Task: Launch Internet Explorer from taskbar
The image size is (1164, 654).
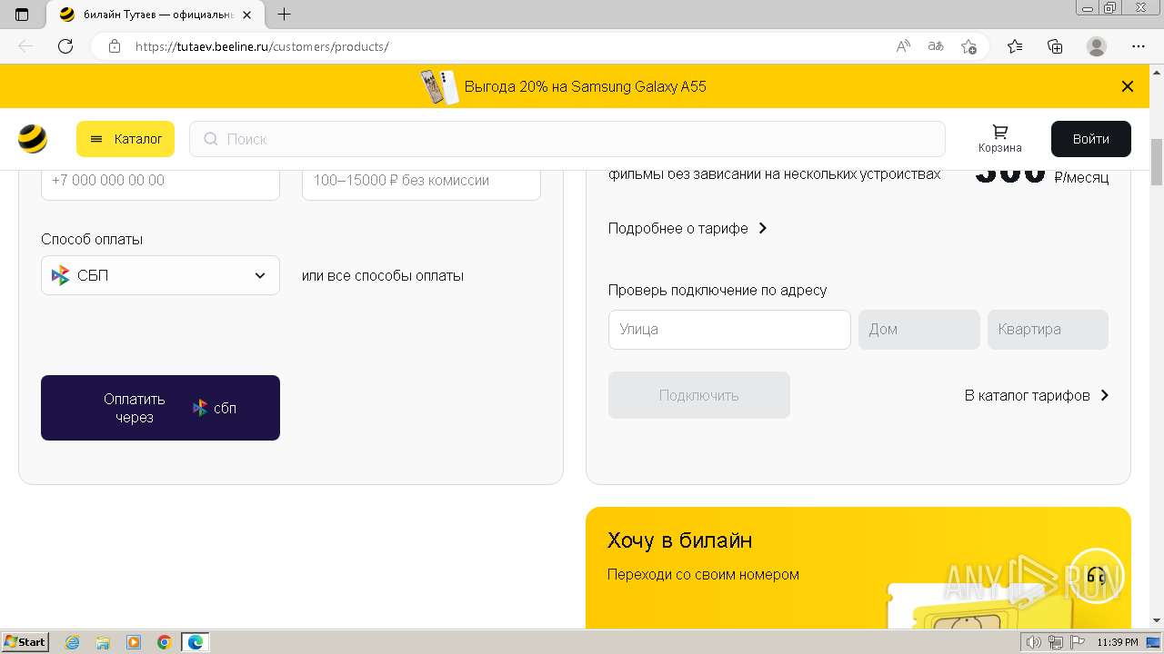Action: [73, 642]
